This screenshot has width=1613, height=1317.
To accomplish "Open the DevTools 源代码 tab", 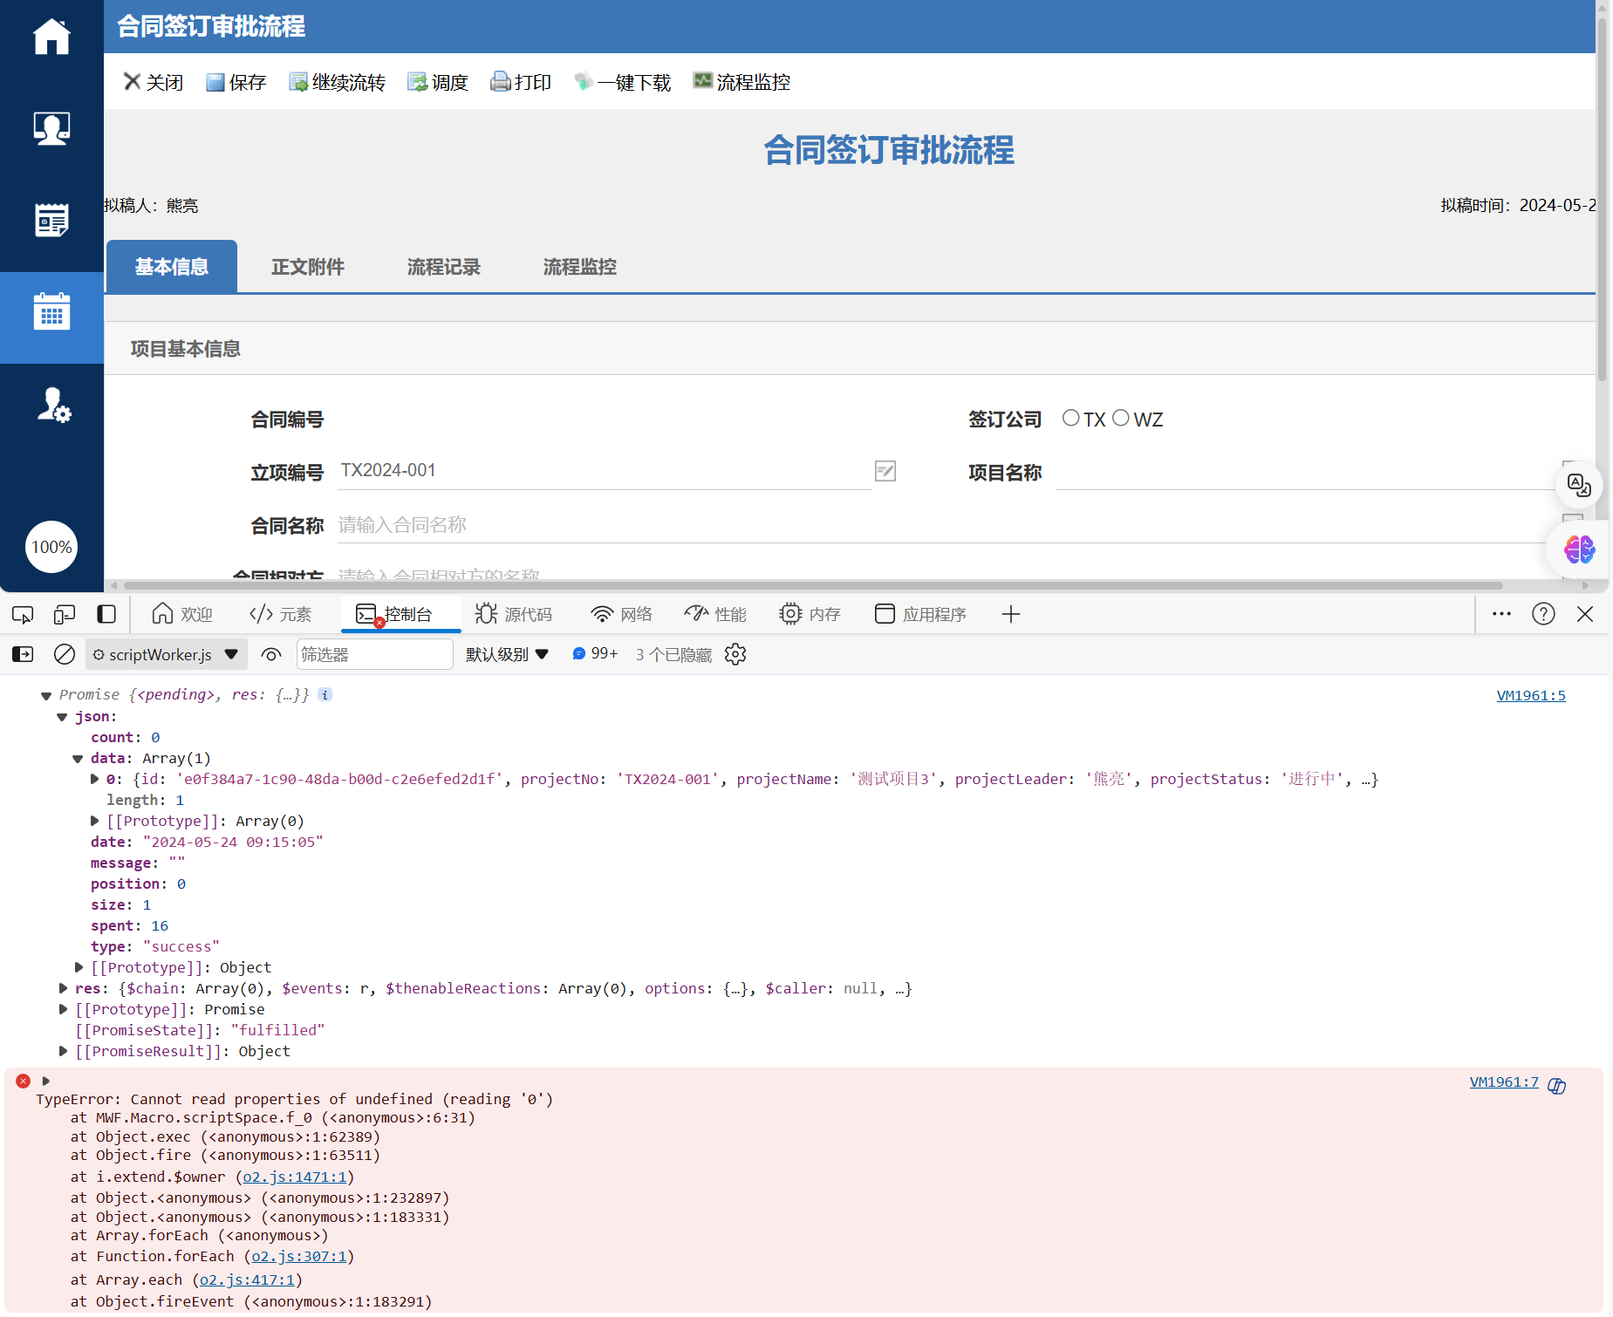I will pyautogui.click(x=514, y=614).
